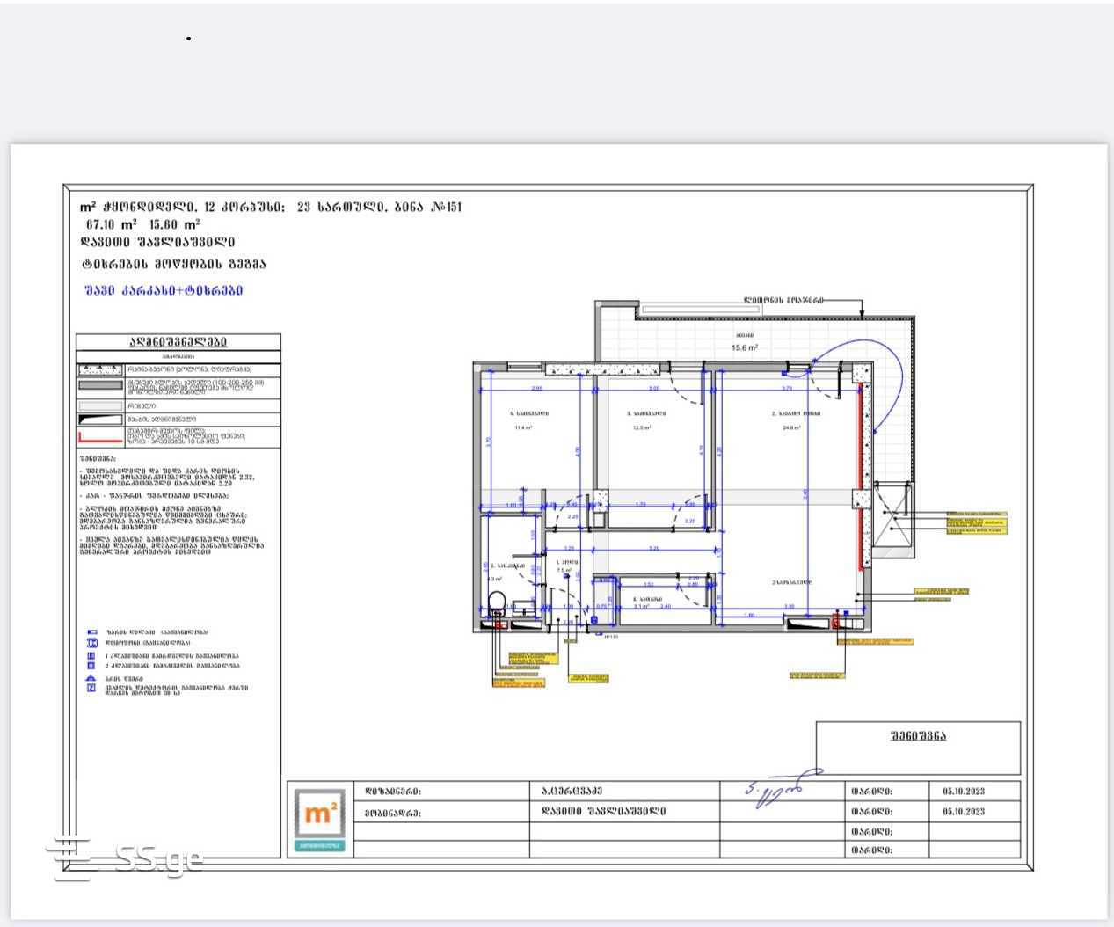Viewport: 1114px width, 927px height.
Task: Click the underlined legend table heading
Action: tap(178, 342)
